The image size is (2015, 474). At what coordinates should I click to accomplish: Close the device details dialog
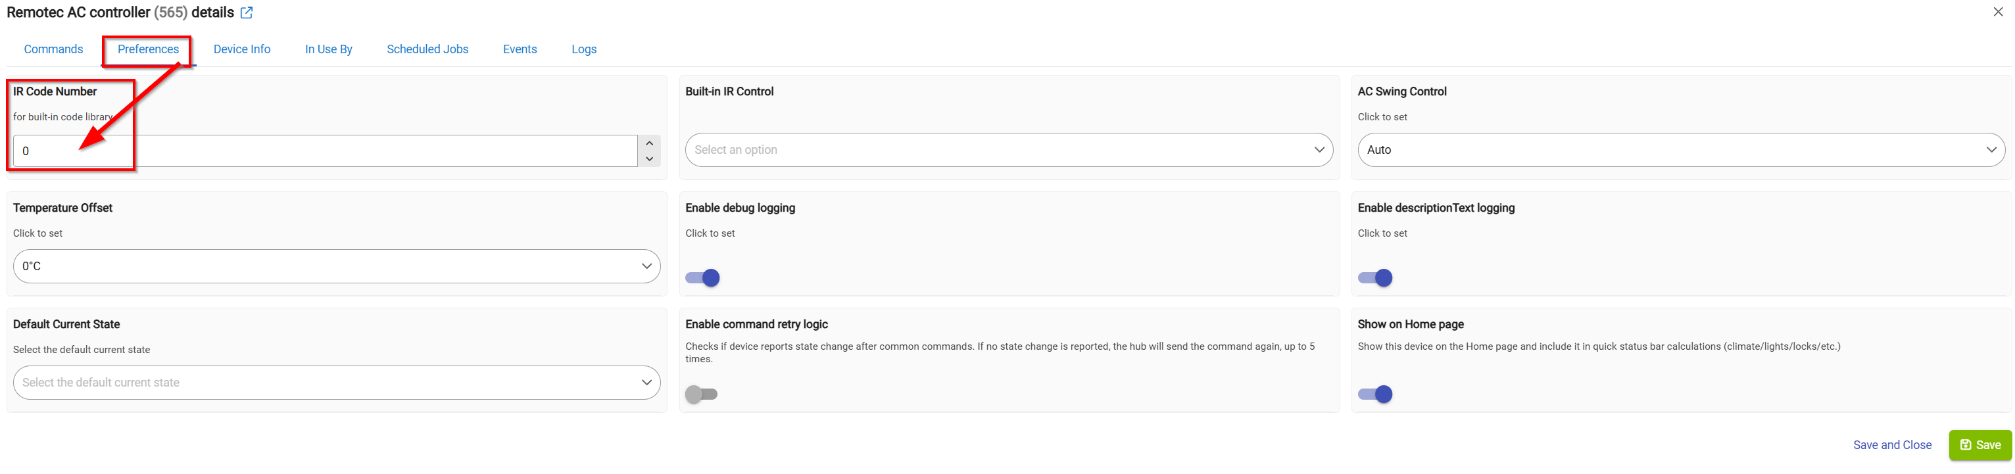click(1998, 12)
